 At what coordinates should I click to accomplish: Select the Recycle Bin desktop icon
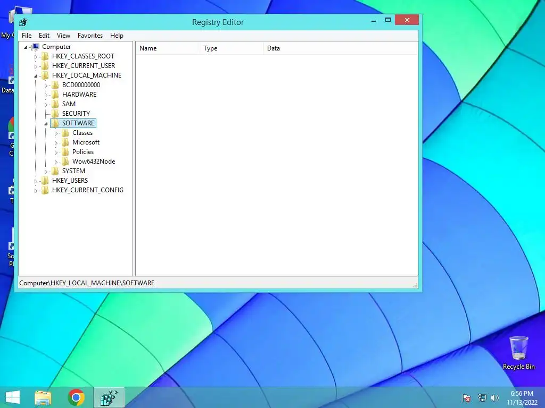pos(518,352)
